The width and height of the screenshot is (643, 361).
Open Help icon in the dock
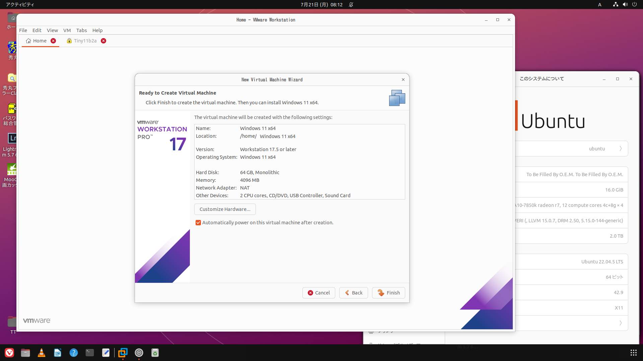pos(74,353)
